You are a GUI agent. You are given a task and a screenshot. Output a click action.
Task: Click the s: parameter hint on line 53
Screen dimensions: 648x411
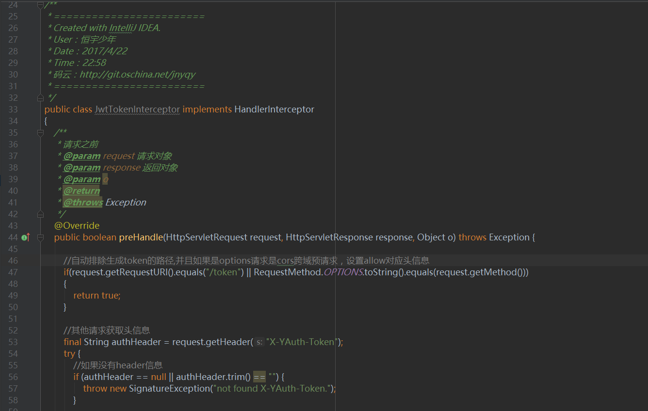[x=260, y=342]
